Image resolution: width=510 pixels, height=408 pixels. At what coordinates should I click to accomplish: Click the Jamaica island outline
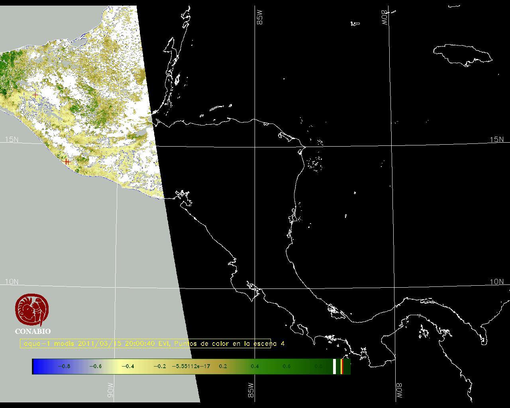(462, 53)
